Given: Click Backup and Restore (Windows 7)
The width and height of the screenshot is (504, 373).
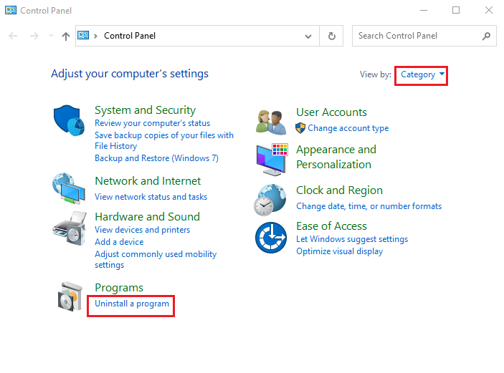Looking at the screenshot, I should coord(156,158).
